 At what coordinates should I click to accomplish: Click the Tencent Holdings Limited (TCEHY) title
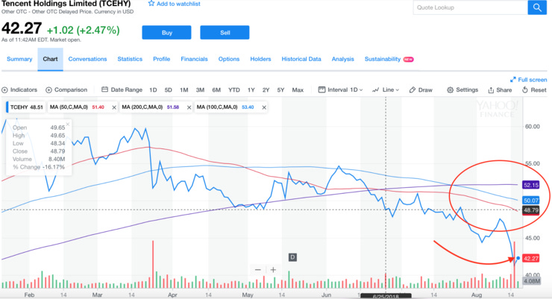tap(66, 4)
